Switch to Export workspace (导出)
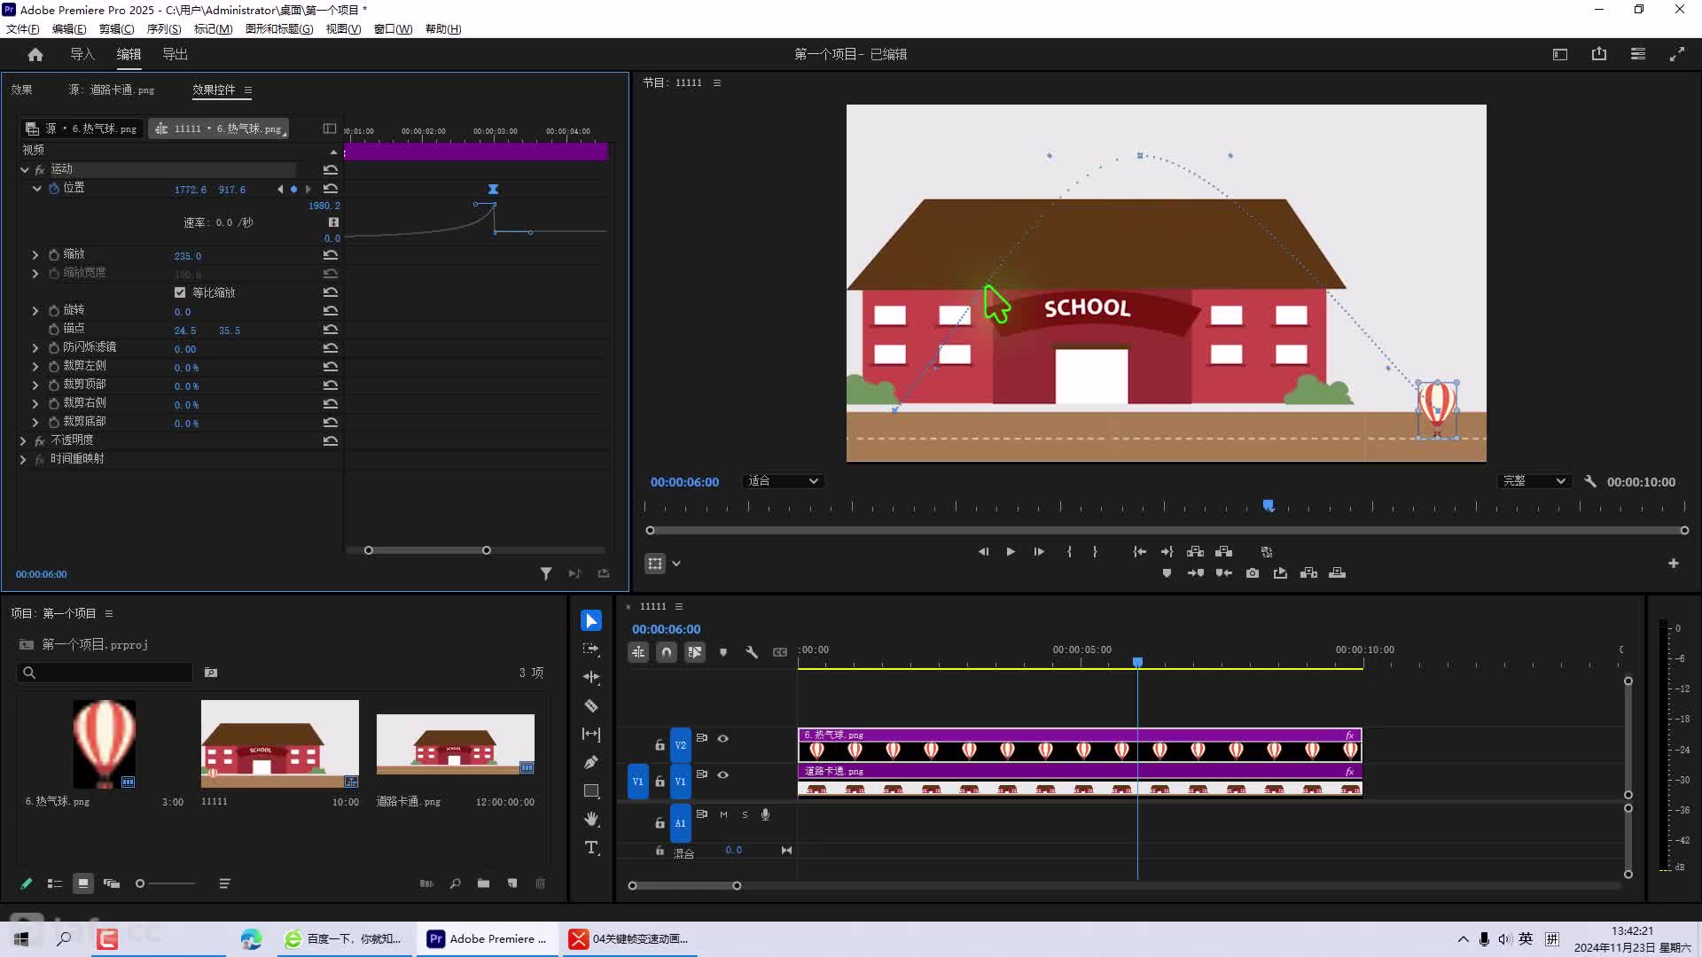 coord(175,54)
